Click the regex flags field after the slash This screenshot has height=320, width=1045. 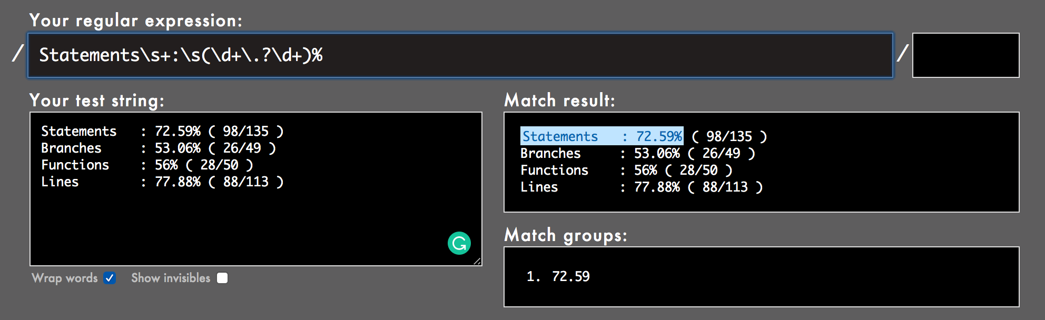[x=965, y=55]
